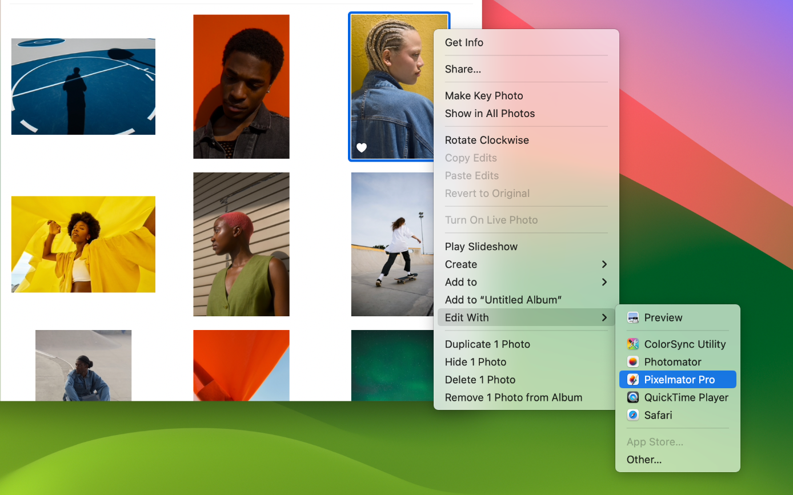Expand the Create submenu arrow
Screen dimensions: 793x495
[x=604, y=264]
